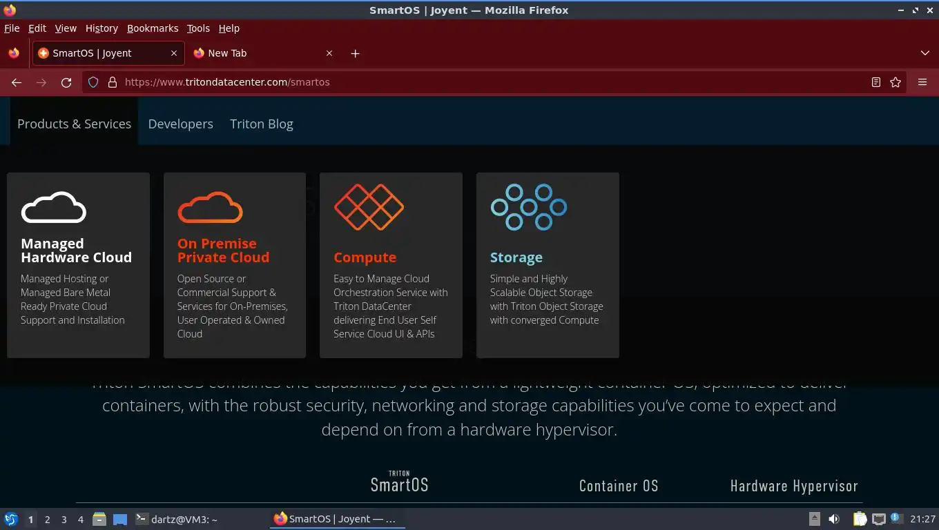The width and height of the screenshot is (939, 530).
Task: Reload the current page
Action: 66,82
